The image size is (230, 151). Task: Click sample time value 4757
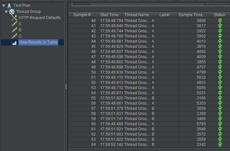pyautogui.click(x=201, y=67)
